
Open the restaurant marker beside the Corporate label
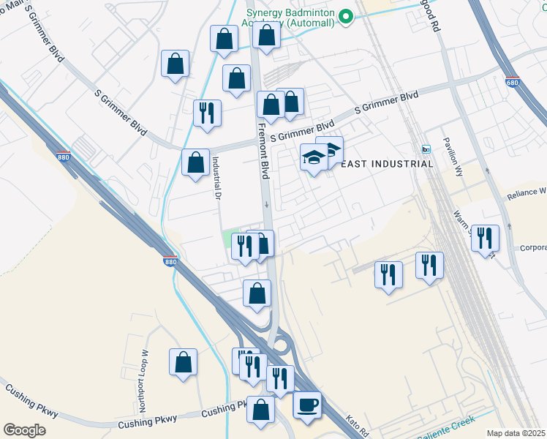[485, 239]
